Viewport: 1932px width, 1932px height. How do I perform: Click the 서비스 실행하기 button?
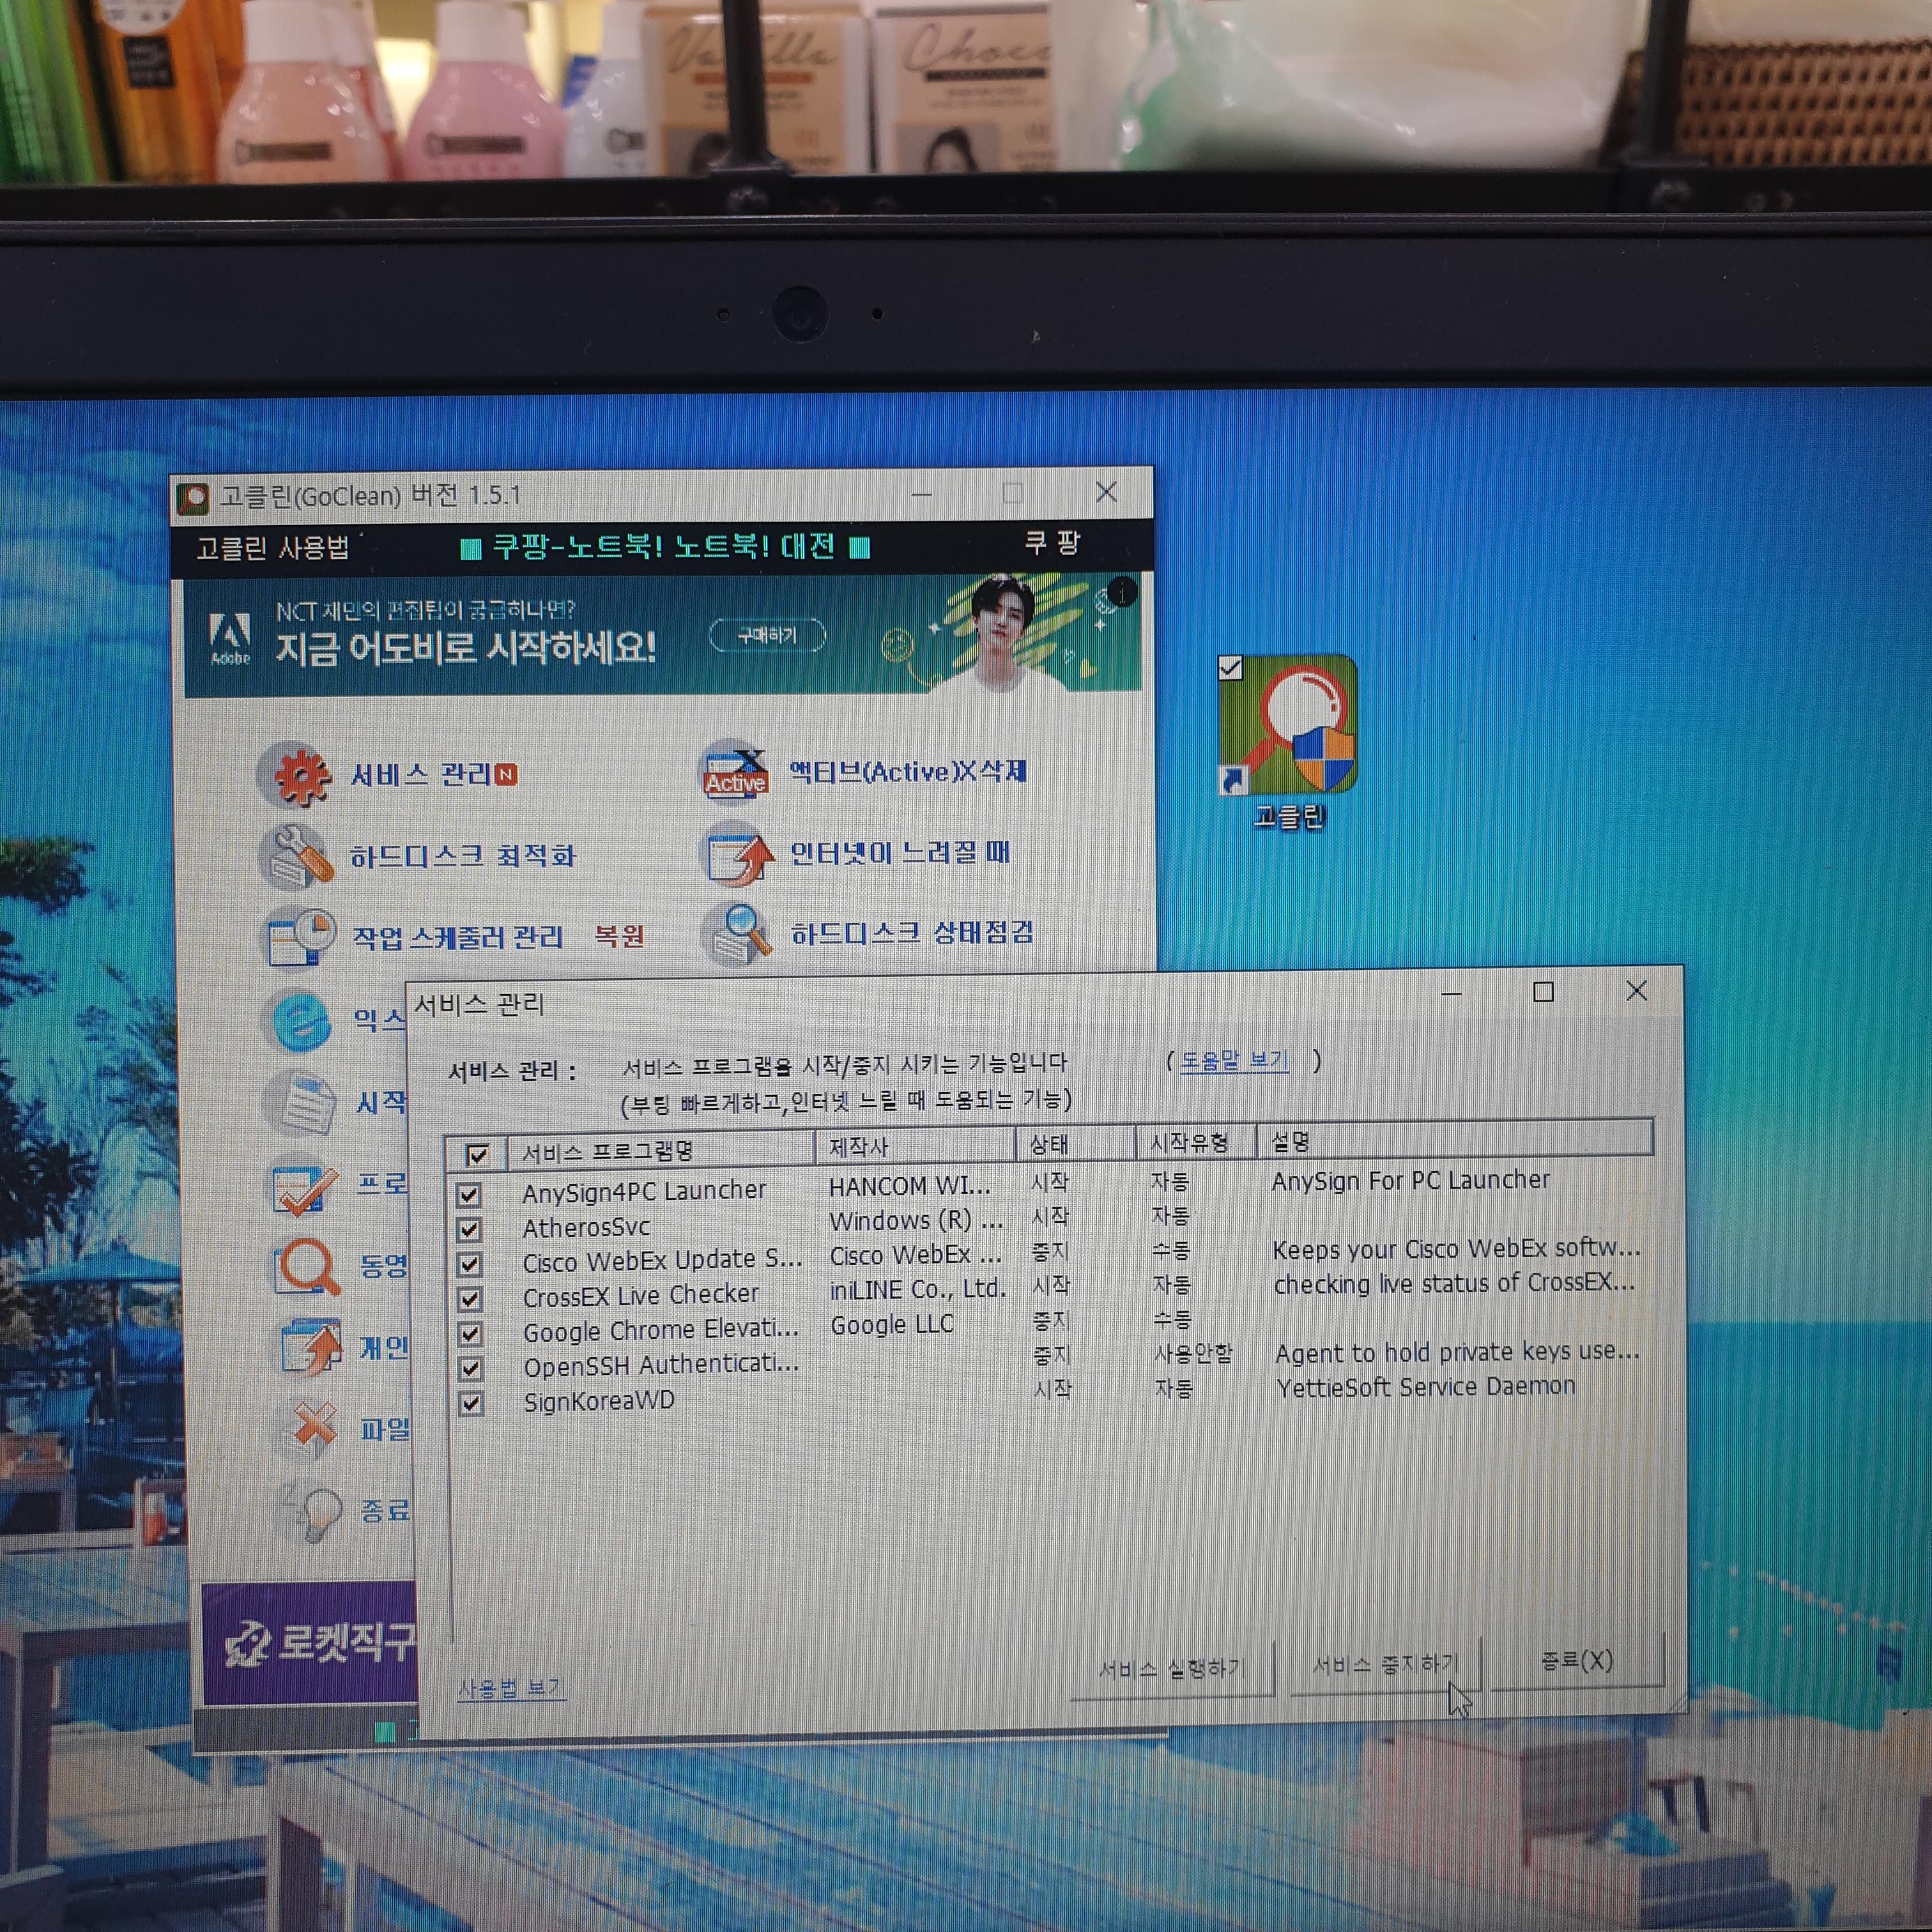coord(1172,1668)
